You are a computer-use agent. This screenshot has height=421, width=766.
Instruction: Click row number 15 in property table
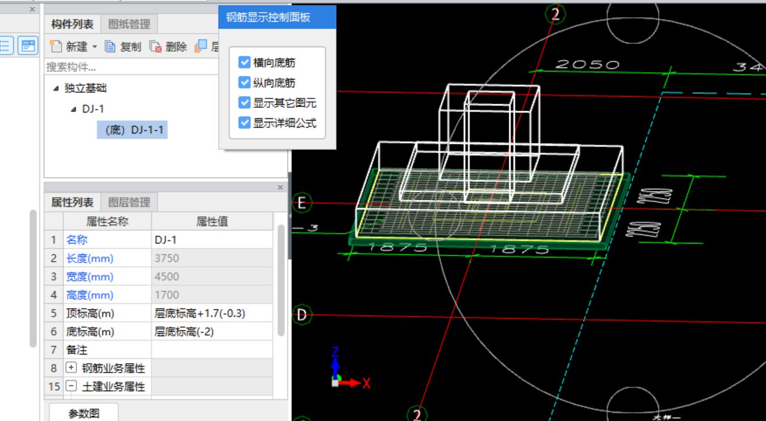[x=54, y=387]
